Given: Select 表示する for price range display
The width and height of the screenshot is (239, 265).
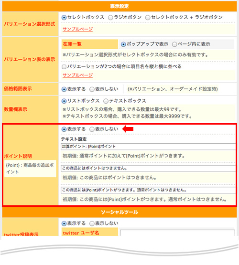Looking at the screenshot, I should click(64, 89).
